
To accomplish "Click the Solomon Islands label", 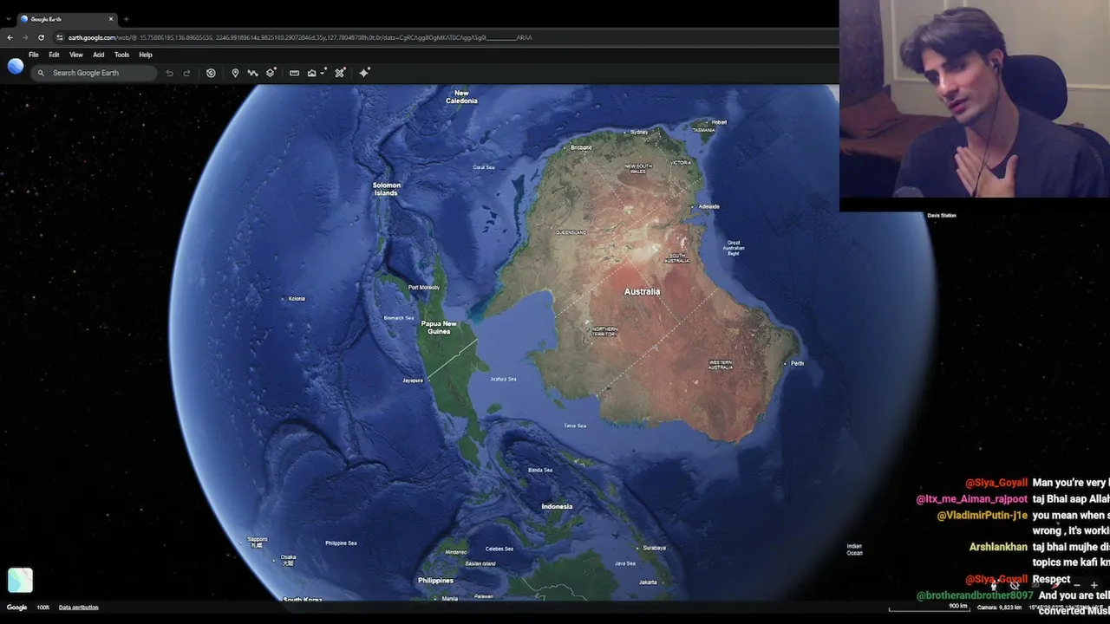I will [387, 189].
